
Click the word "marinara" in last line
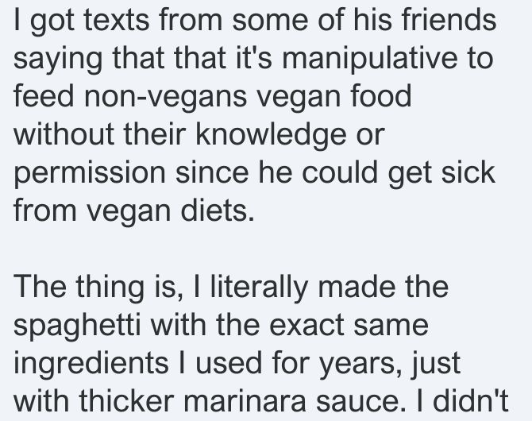(245, 402)
